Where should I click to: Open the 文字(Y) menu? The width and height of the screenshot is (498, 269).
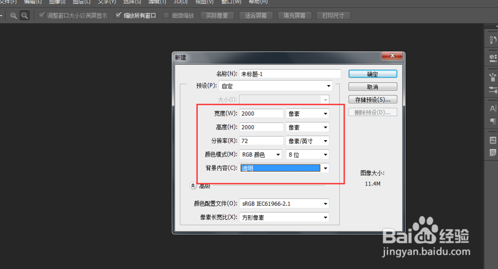click(107, 2)
